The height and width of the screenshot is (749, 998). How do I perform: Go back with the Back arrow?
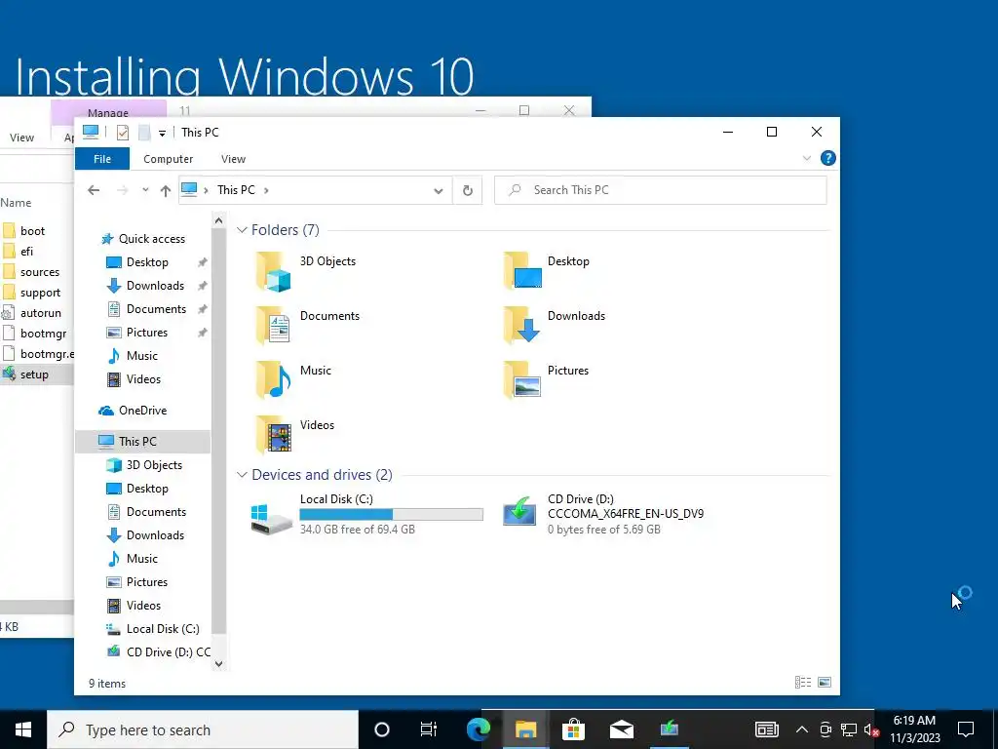point(94,190)
